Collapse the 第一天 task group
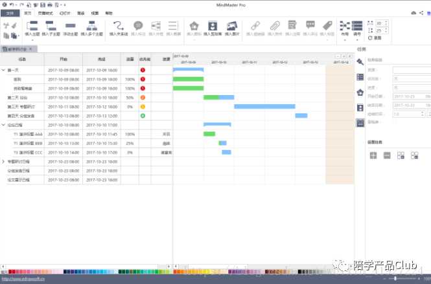The height and width of the screenshot is (284, 431). pyautogui.click(x=3, y=71)
